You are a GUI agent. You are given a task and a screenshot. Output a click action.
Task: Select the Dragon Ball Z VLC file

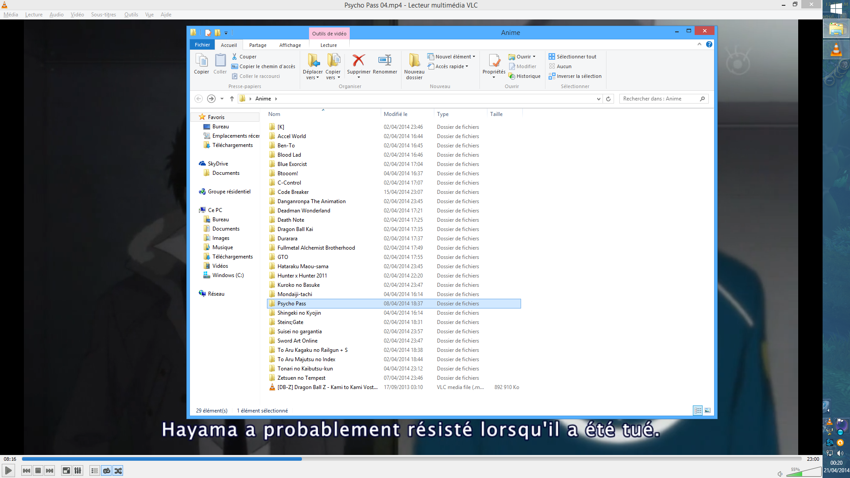[x=394, y=387]
